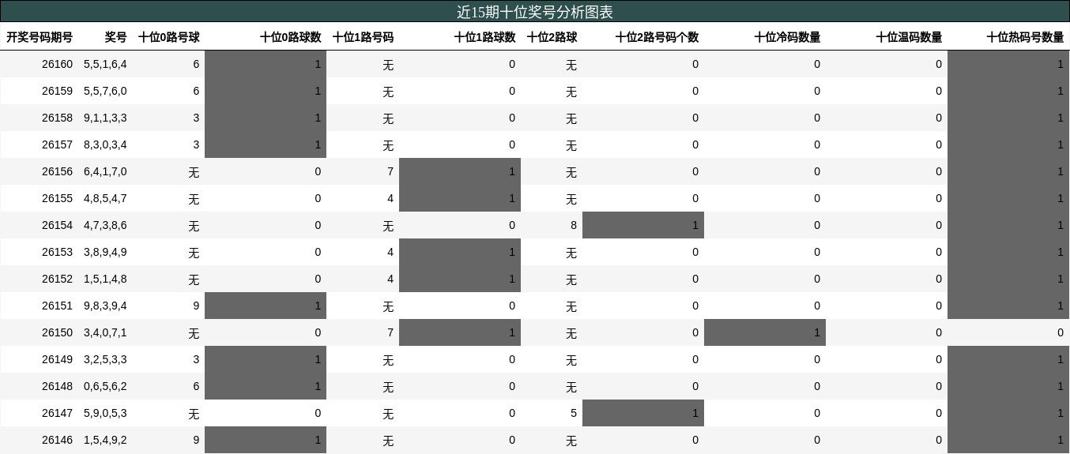The height and width of the screenshot is (454, 1070).
Task: Click winning numbers 4,7,3,8,6
Action: (105, 225)
